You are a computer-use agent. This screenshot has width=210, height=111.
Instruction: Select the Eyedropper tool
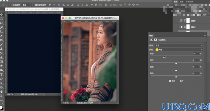pyautogui.click(x=1, y=36)
